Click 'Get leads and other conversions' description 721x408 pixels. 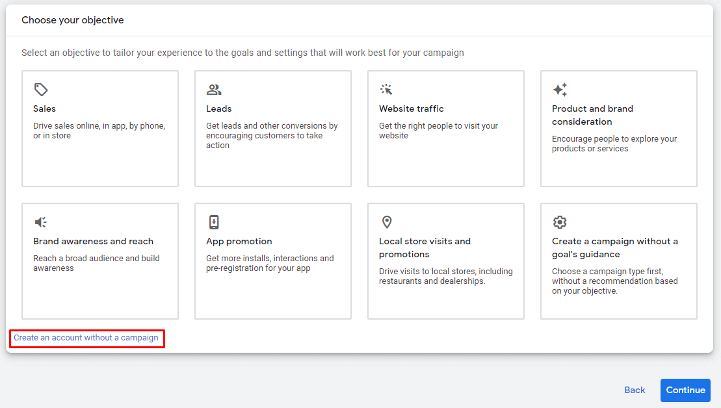[272, 136]
